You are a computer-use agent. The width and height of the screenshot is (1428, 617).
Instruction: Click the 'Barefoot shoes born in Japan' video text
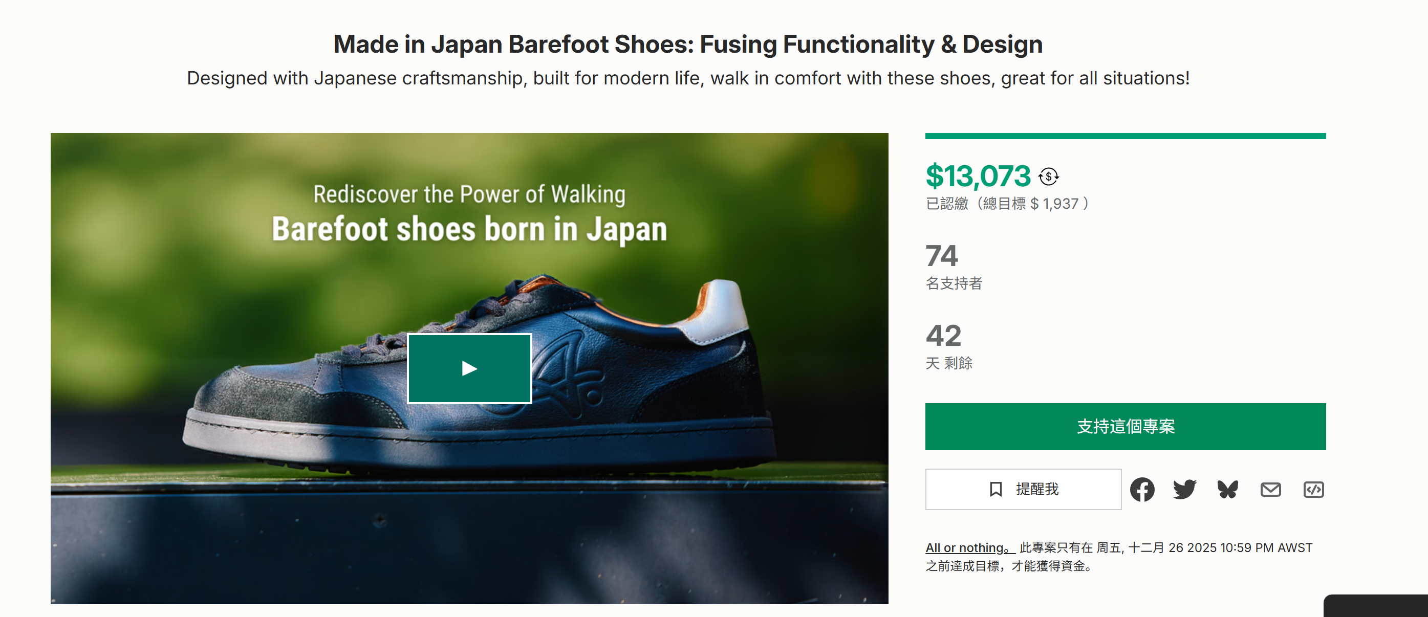click(469, 230)
